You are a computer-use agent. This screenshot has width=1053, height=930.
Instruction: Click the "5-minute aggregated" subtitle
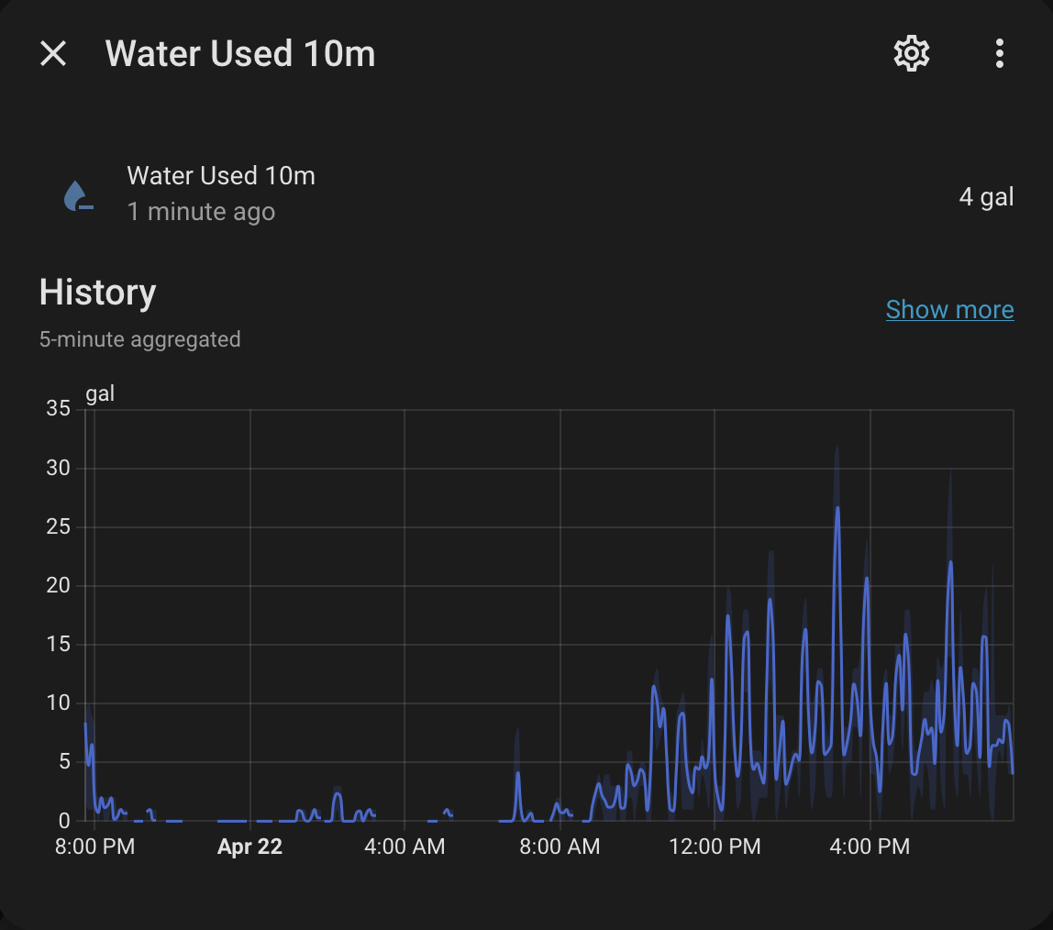click(139, 339)
